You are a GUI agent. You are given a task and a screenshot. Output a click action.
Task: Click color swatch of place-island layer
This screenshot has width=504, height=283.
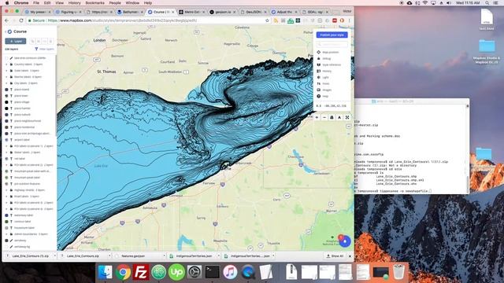coord(6,90)
